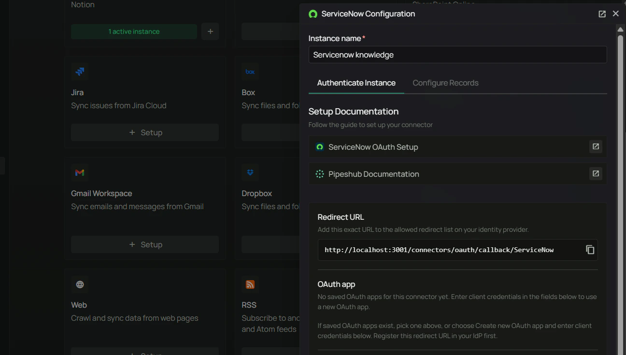The height and width of the screenshot is (355, 626).
Task: Click 'Crawl and sync data from web pages'
Action: pyautogui.click(x=135, y=318)
